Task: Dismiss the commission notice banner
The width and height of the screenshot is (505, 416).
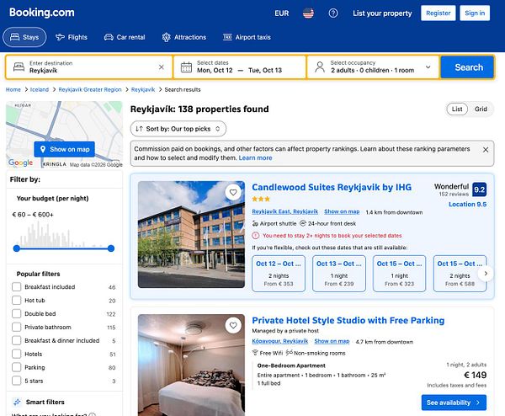Action: [x=486, y=150]
